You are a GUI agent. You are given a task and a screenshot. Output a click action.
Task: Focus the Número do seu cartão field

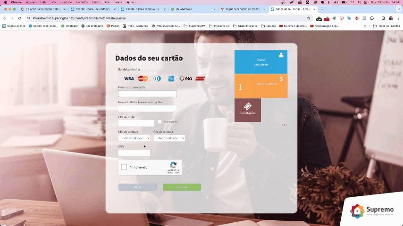tap(147, 94)
